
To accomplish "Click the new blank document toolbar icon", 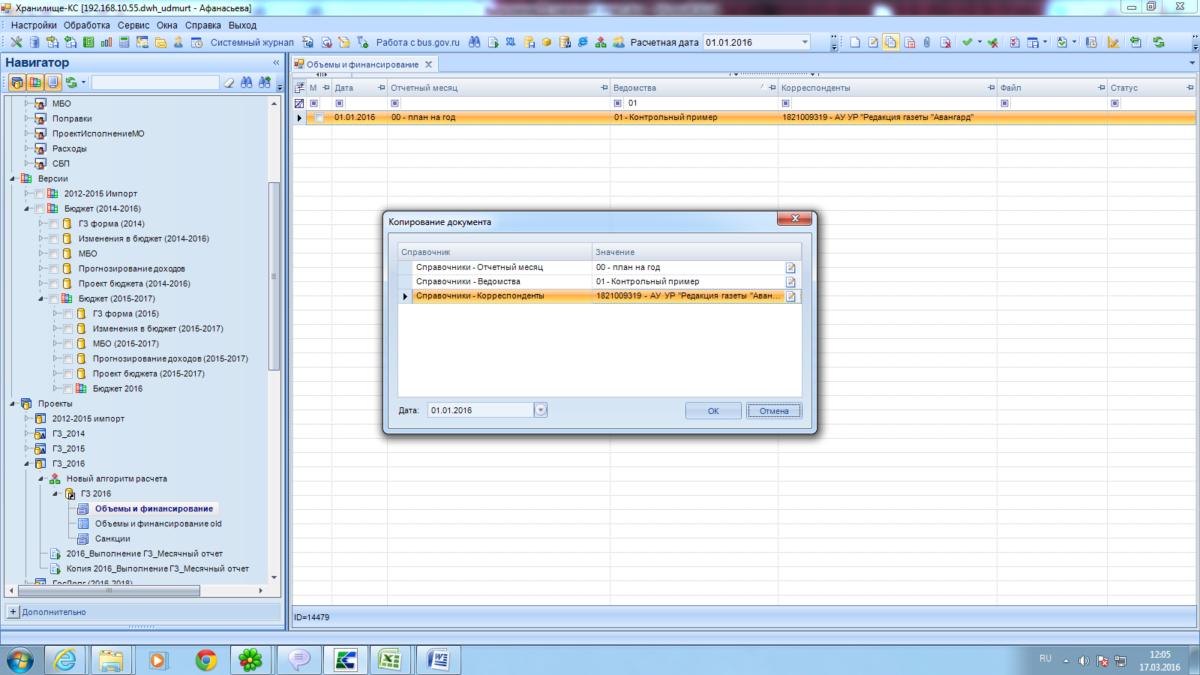I will point(855,43).
